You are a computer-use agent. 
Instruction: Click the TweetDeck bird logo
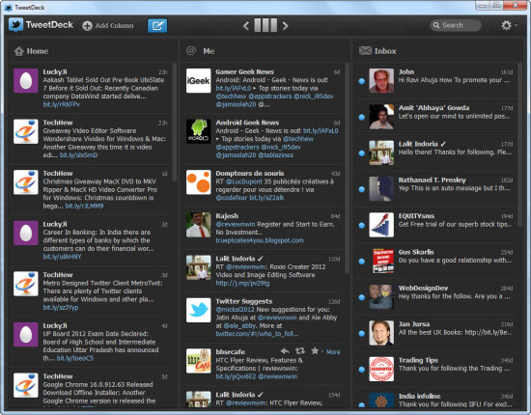point(15,25)
